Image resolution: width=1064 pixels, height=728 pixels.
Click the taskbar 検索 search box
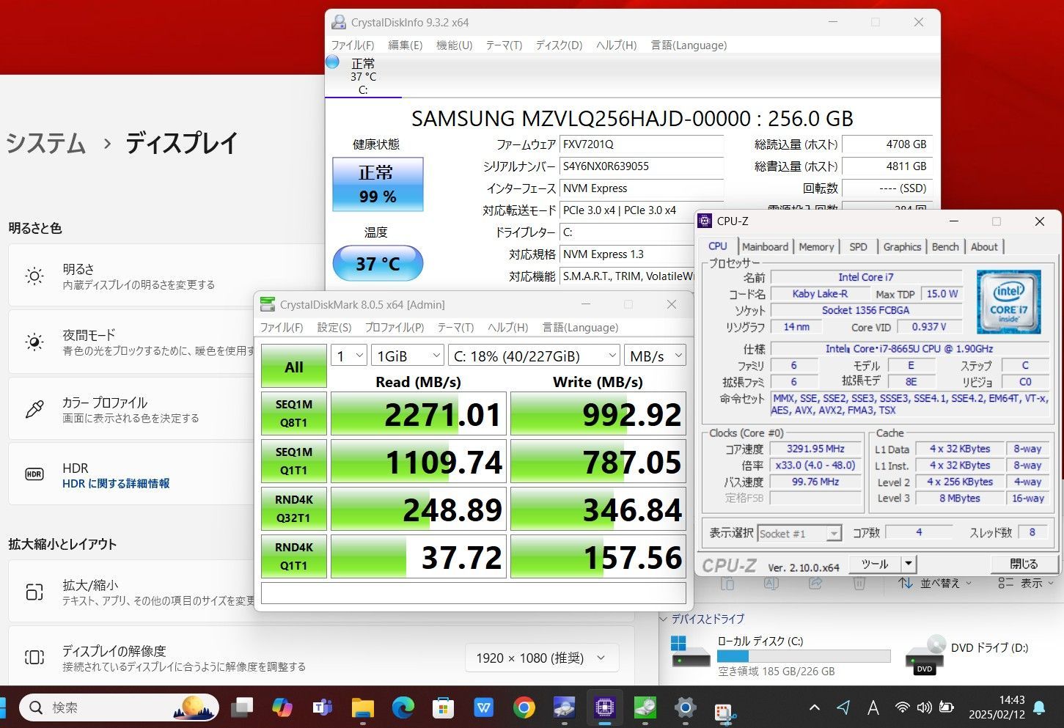(x=119, y=707)
